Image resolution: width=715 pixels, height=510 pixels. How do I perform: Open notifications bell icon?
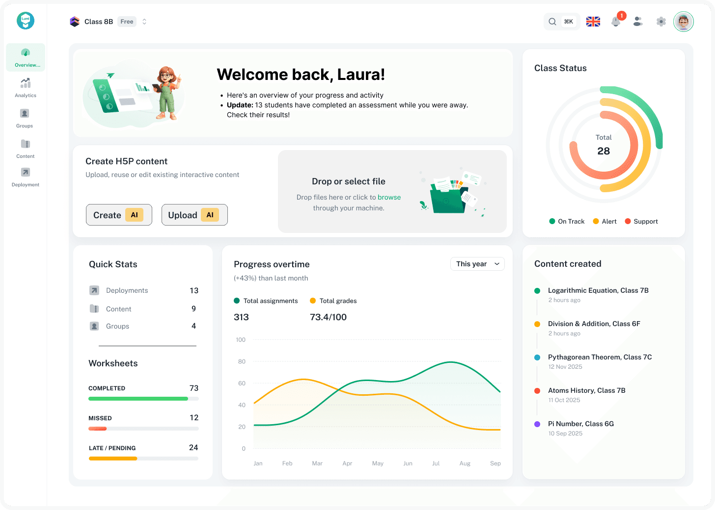click(x=616, y=22)
